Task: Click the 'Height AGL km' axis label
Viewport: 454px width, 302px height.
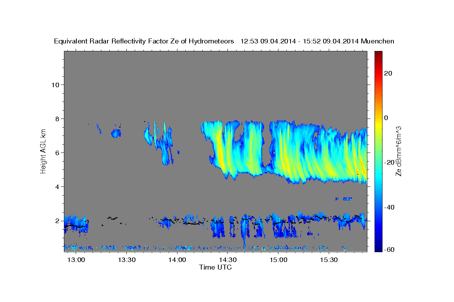Action: click(43, 151)
